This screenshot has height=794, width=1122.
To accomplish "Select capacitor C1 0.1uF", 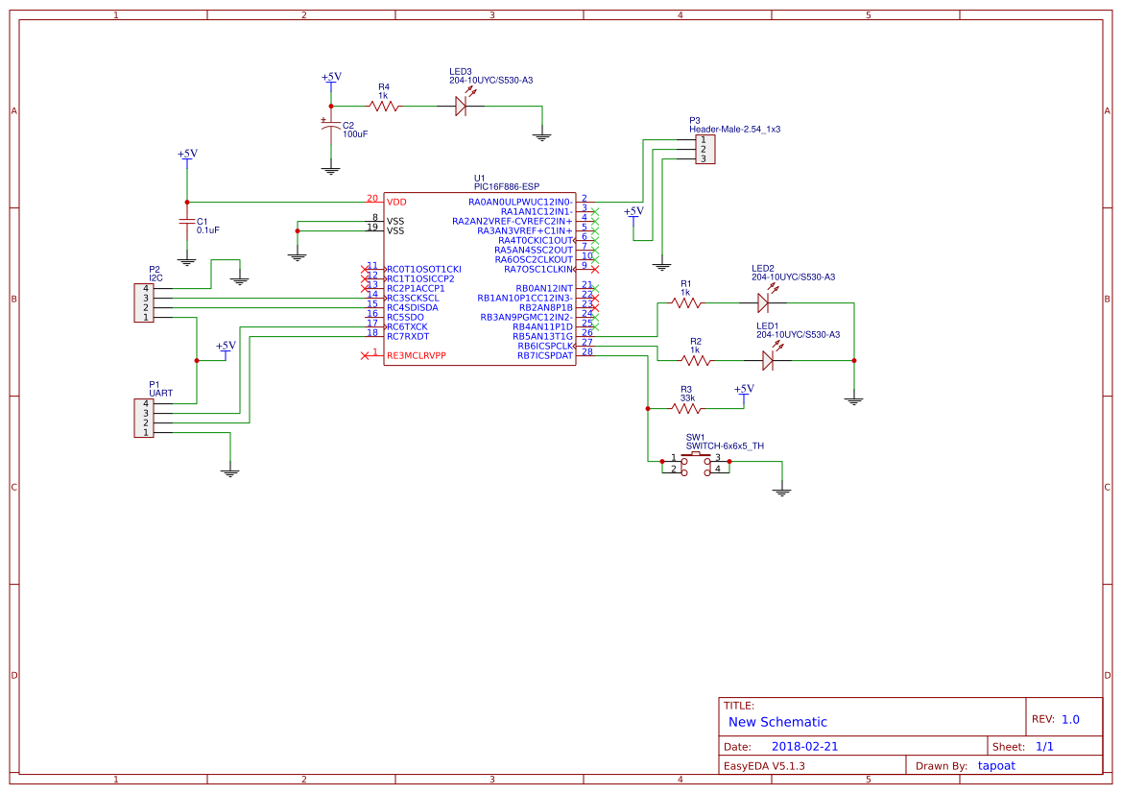I will pos(186,222).
